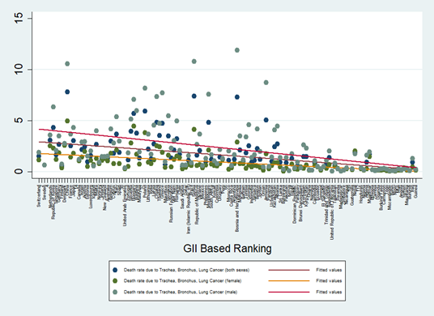Click the 'GII Based Ranking' axis title
This screenshot has width=434, height=316.
(228, 249)
